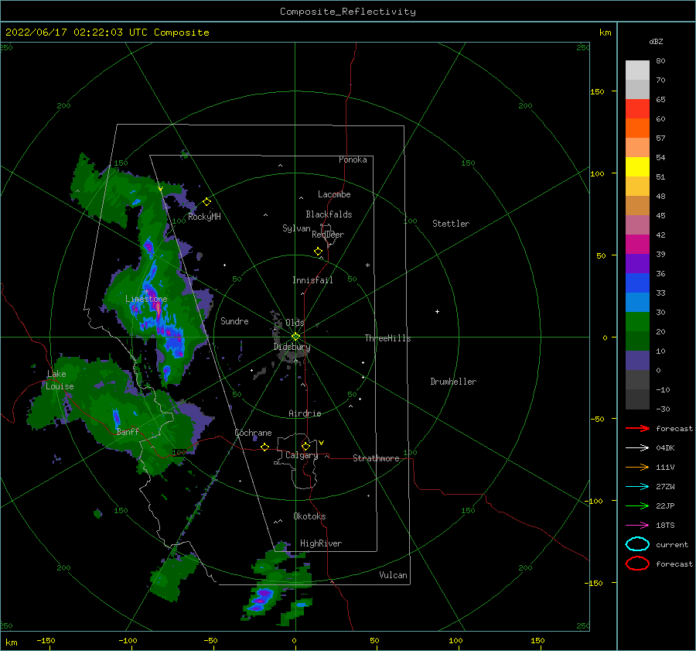Pick the lightest gray 70 dBZ swatch
The width and height of the screenshot is (696, 651).
click(637, 70)
